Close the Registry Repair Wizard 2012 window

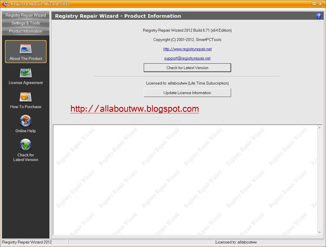[x=320, y=4]
